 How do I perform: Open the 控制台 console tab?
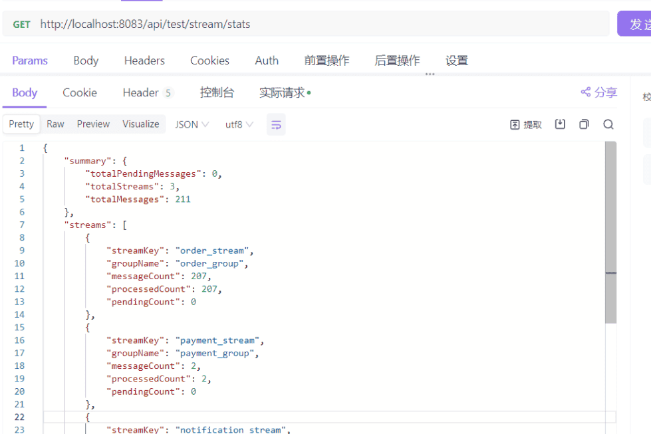click(217, 92)
